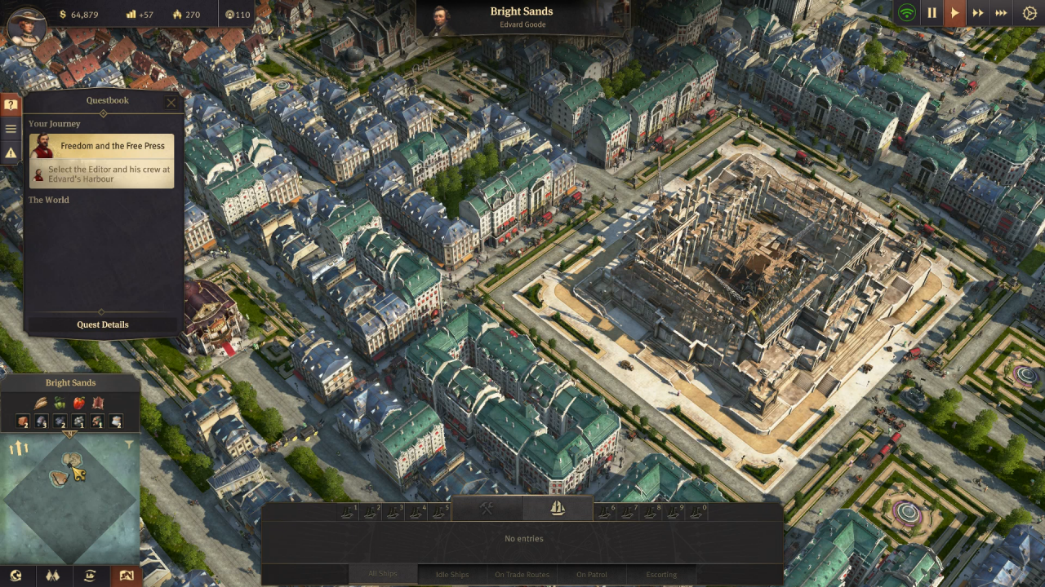Open the diplomacy flags button
The width and height of the screenshot is (1045, 587).
[53, 576]
